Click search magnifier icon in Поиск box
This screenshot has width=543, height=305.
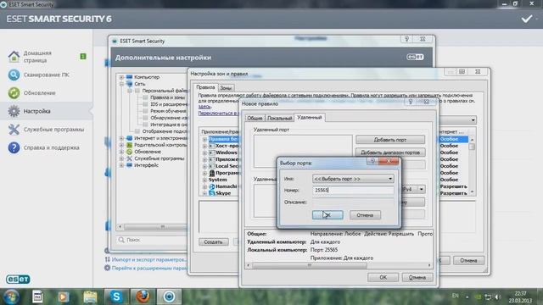(x=121, y=240)
